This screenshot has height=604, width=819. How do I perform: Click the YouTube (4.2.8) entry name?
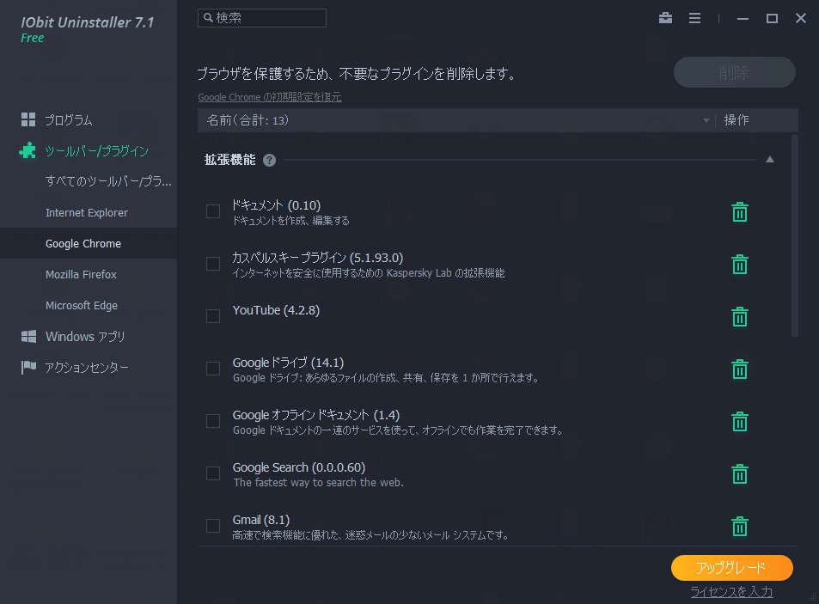tap(276, 310)
